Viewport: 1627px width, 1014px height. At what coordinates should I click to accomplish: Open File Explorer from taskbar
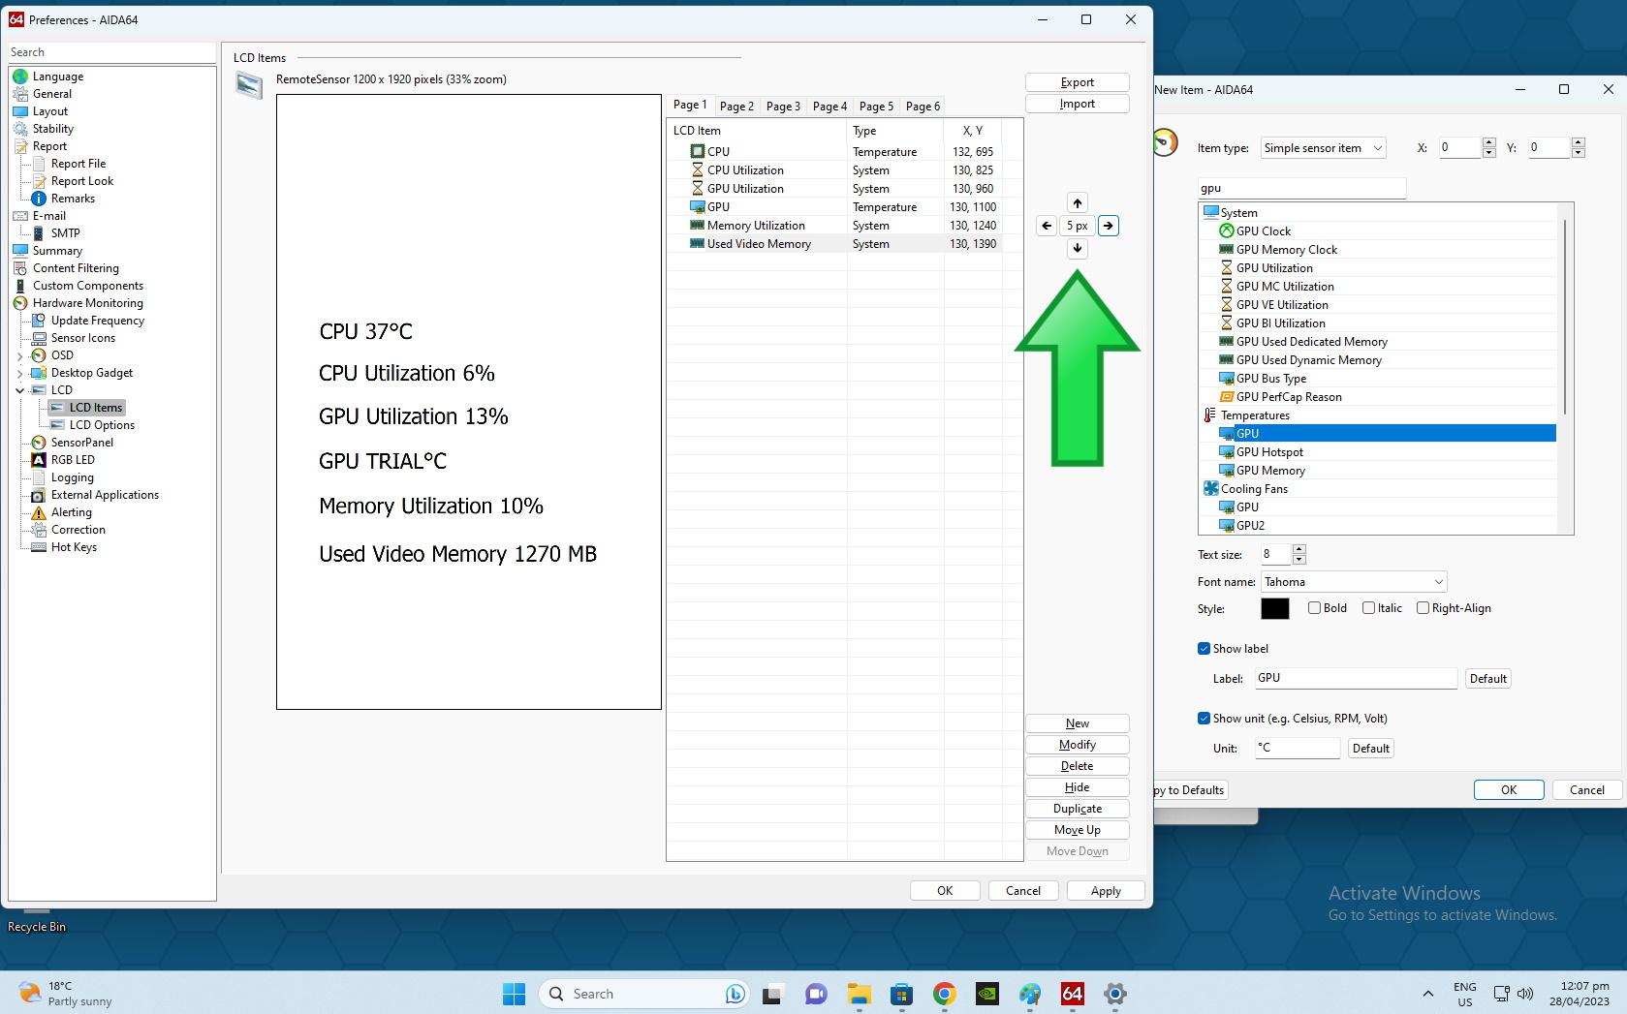click(x=860, y=994)
